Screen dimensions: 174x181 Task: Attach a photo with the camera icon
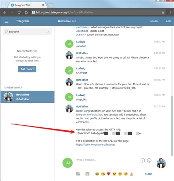tap(87, 174)
